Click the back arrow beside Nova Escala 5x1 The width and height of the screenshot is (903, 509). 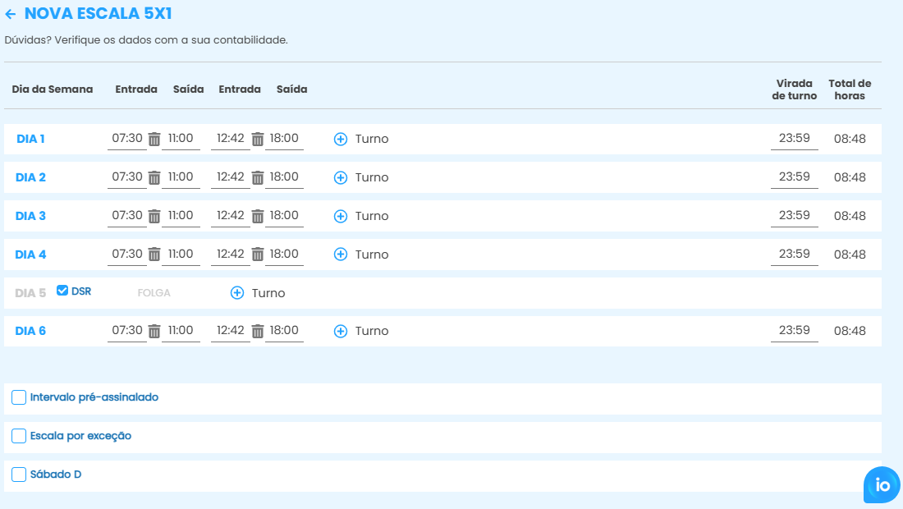(11, 15)
